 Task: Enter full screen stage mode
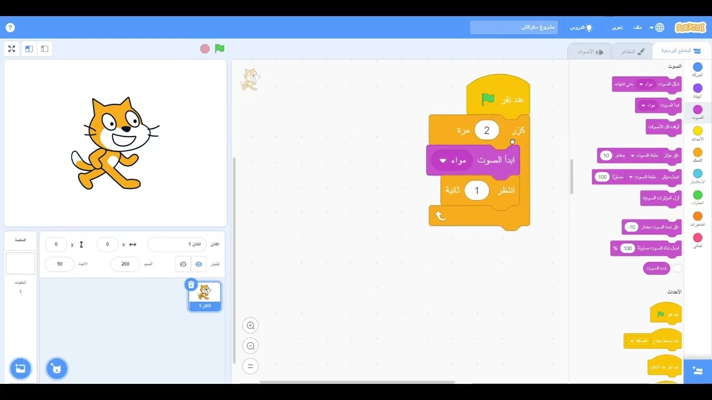pyautogui.click(x=12, y=49)
